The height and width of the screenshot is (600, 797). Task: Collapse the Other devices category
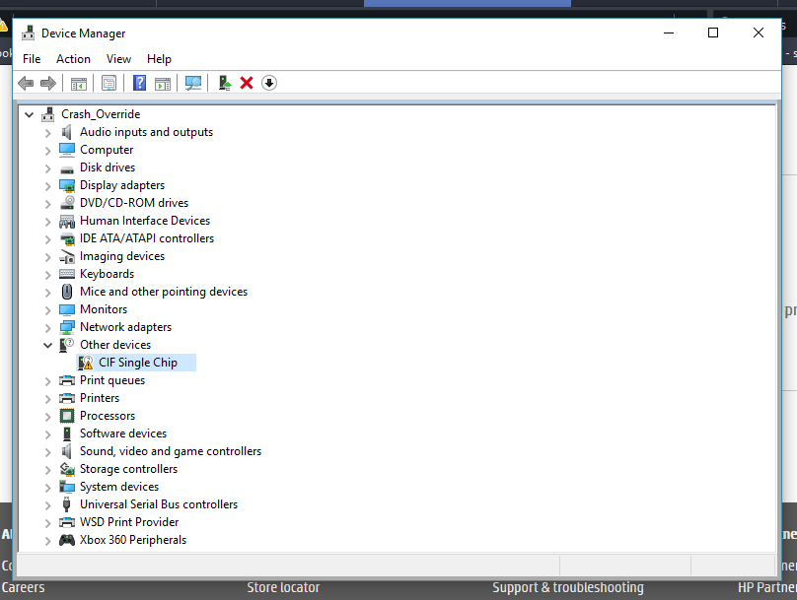coord(47,345)
